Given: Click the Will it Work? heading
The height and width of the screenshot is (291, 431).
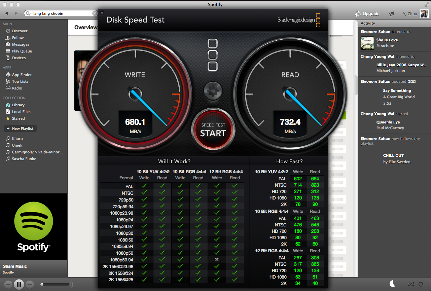Looking at the screenshot, I should pos(174,161).
